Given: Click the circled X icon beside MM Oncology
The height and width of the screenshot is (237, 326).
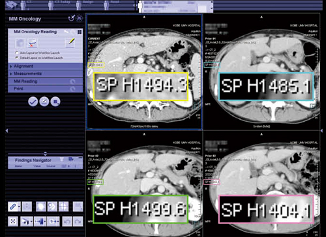Looking at the screenshot, I should pos(79,18).
